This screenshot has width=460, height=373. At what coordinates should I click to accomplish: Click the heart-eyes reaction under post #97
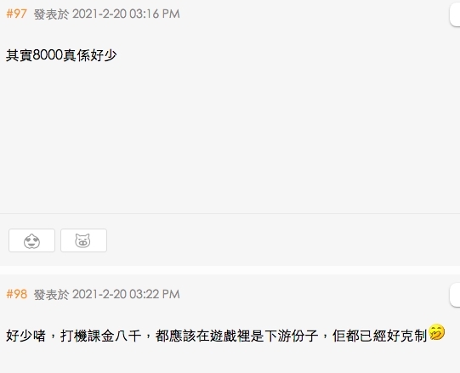31,240
